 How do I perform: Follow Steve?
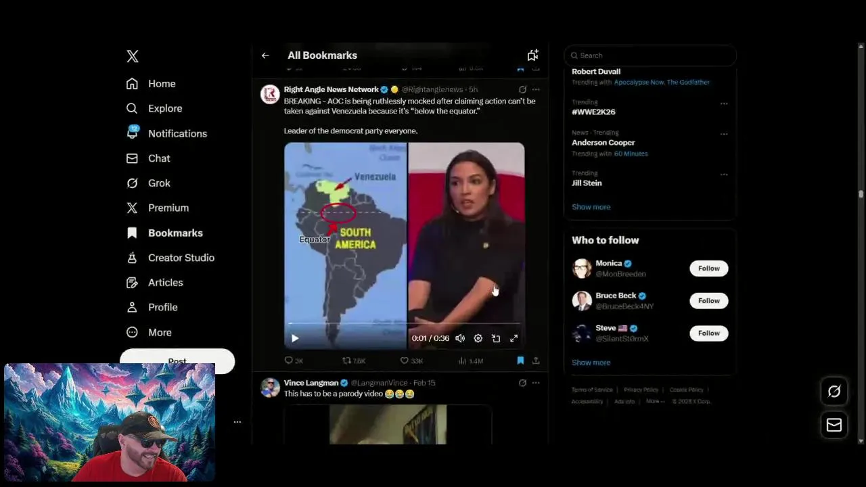(x=708, y=333)
